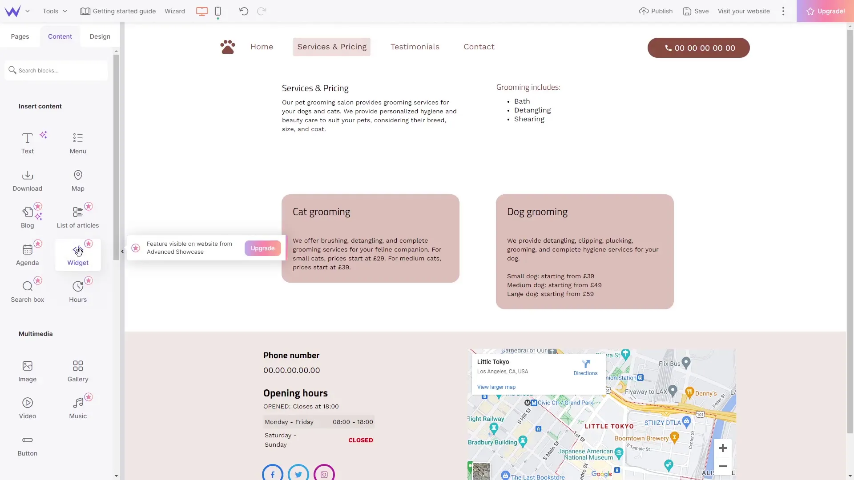Click the Facebook social icon
Screen dimensions: 854x480
(273, 473)
